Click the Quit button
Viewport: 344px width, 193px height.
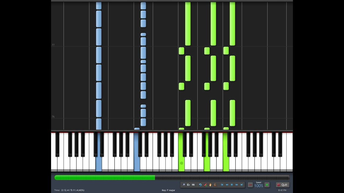[x=282, y=185]
